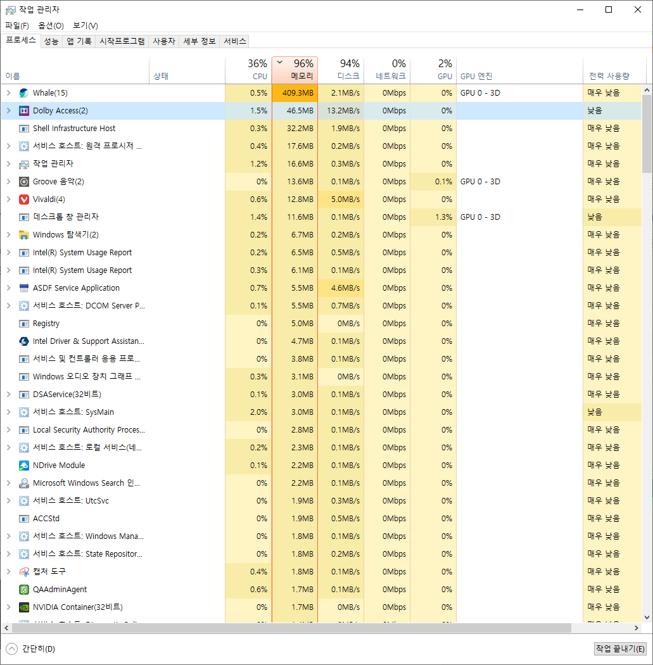
Task: Switch to the 사용자 tab
Action: pyautogui.click(x=164, y=41)
